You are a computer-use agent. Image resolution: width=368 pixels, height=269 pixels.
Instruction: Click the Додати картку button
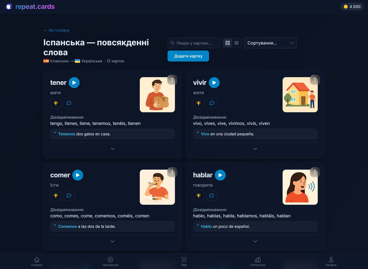tap(188, 56)
